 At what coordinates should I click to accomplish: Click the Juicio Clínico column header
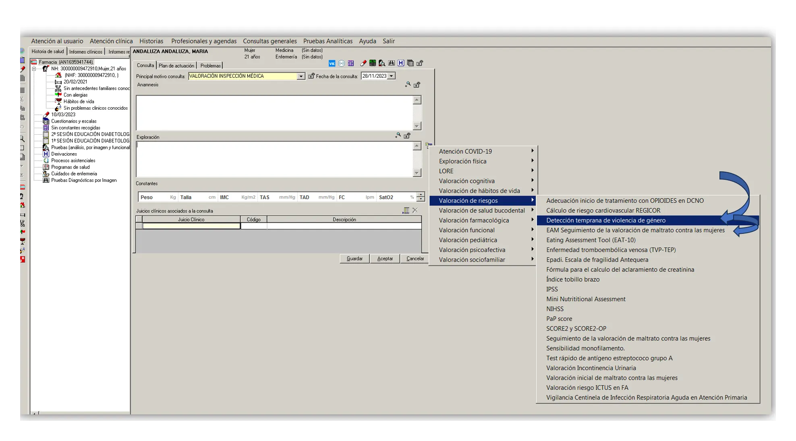(191, 219)
